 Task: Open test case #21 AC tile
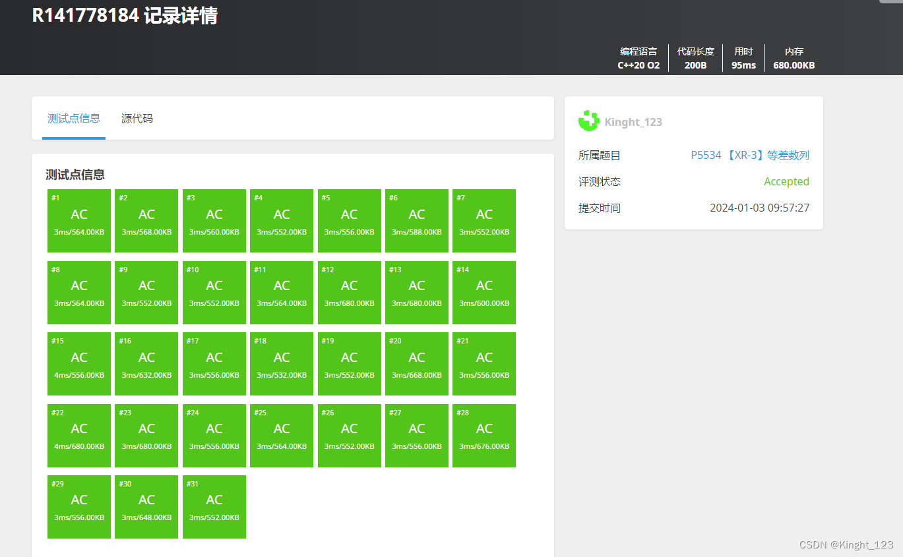(x=484, y=364)
